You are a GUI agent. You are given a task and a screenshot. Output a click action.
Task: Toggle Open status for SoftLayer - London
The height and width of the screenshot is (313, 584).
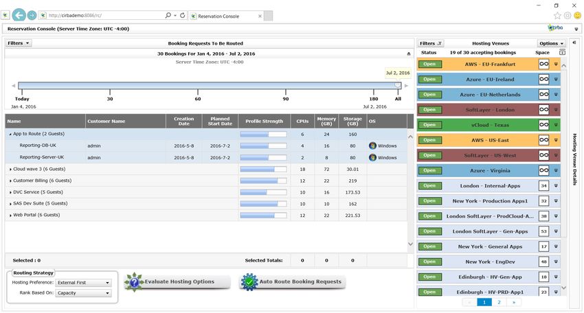coord(430,110)
